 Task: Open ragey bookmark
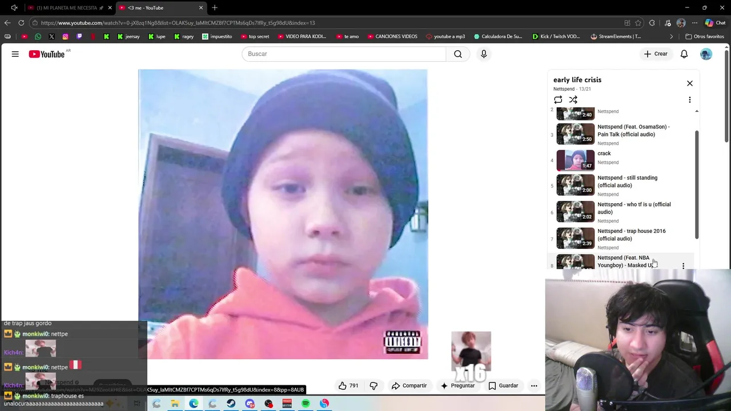click(184, 37)
